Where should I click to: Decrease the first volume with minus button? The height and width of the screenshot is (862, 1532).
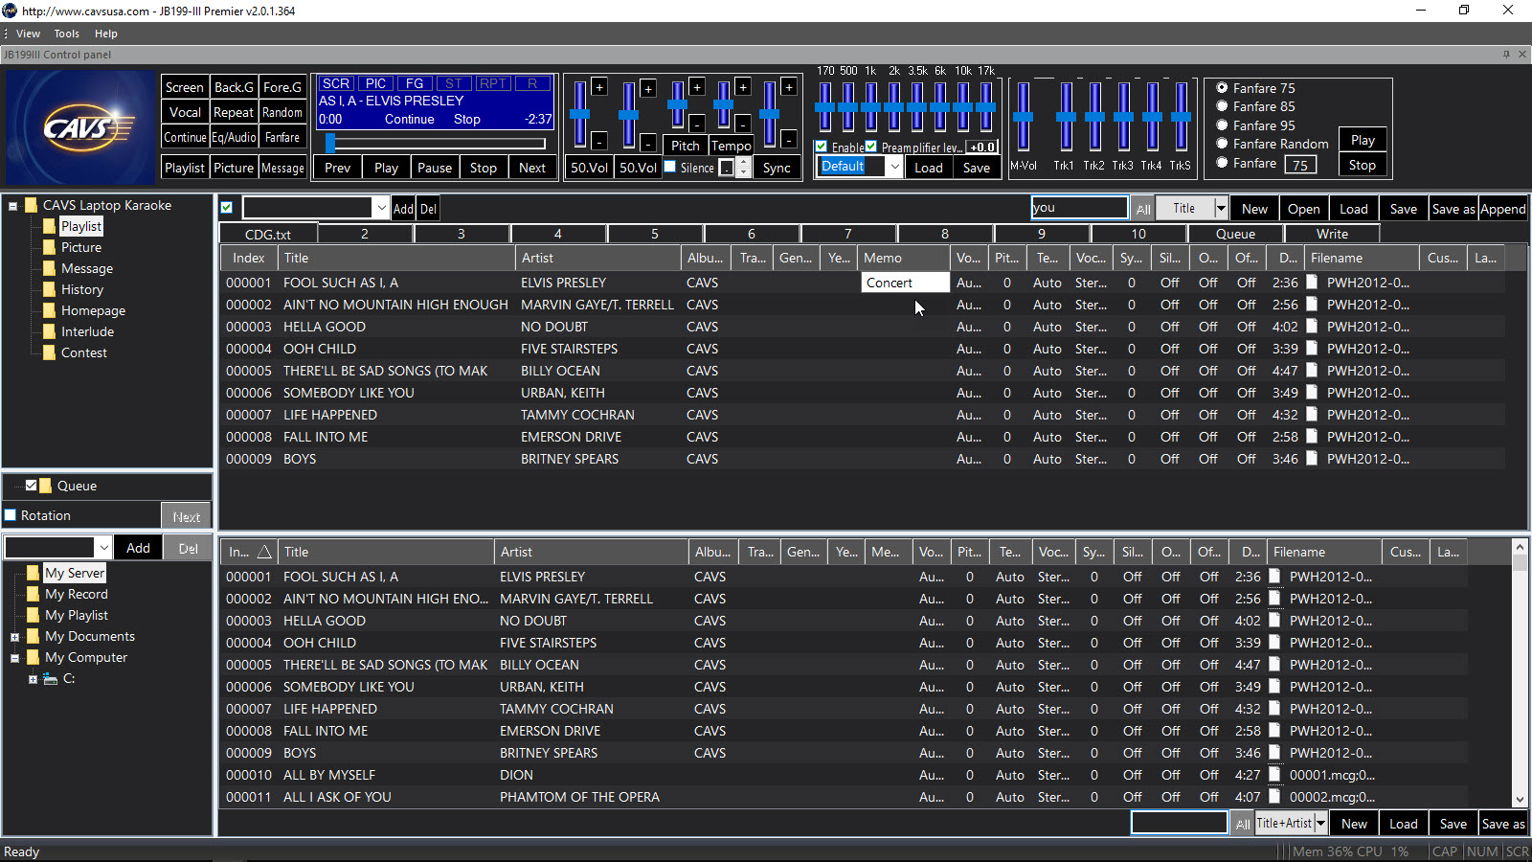[x=599, y=141]
